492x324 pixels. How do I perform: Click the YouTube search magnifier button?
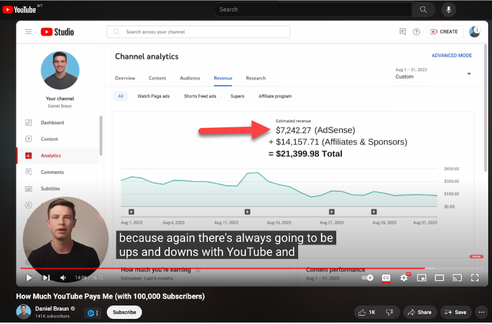click(423, 10)
